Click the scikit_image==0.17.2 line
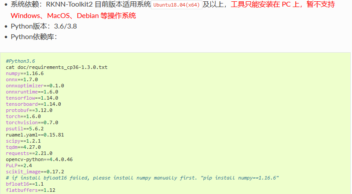 (35, 172)
